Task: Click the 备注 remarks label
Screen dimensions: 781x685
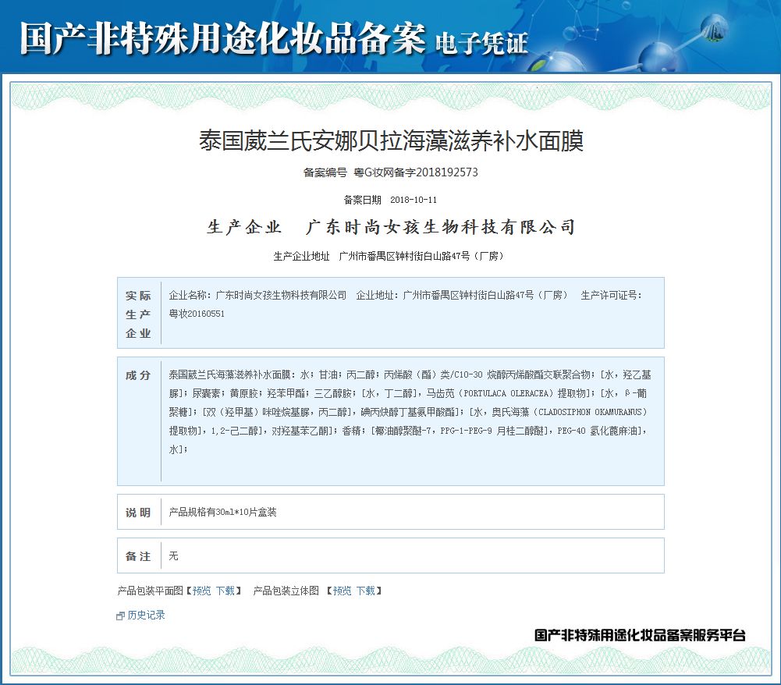Action: click(x=137, y=555)
